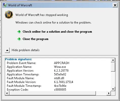Viewport: 120px width, 101px height.
Task: Click the Fault Module Timestamp label
Action: pos(24,86)
